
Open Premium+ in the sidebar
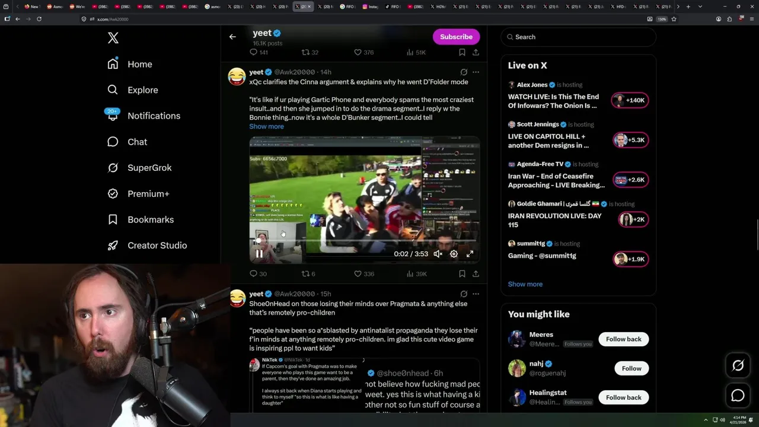(138, 193)
